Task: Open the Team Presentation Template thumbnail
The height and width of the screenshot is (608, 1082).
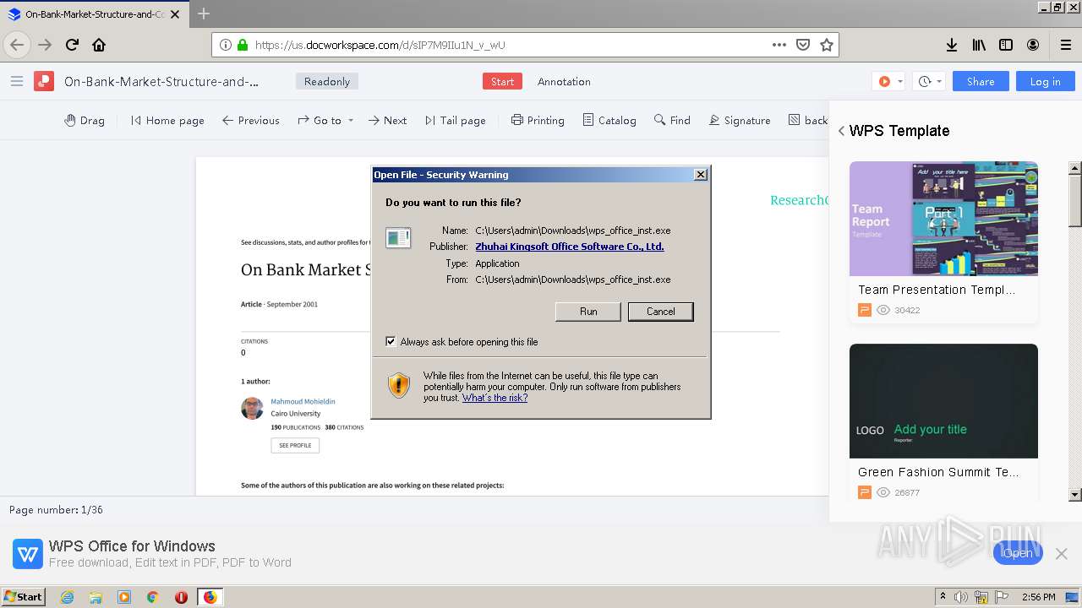Action: [x=943, y=219]
